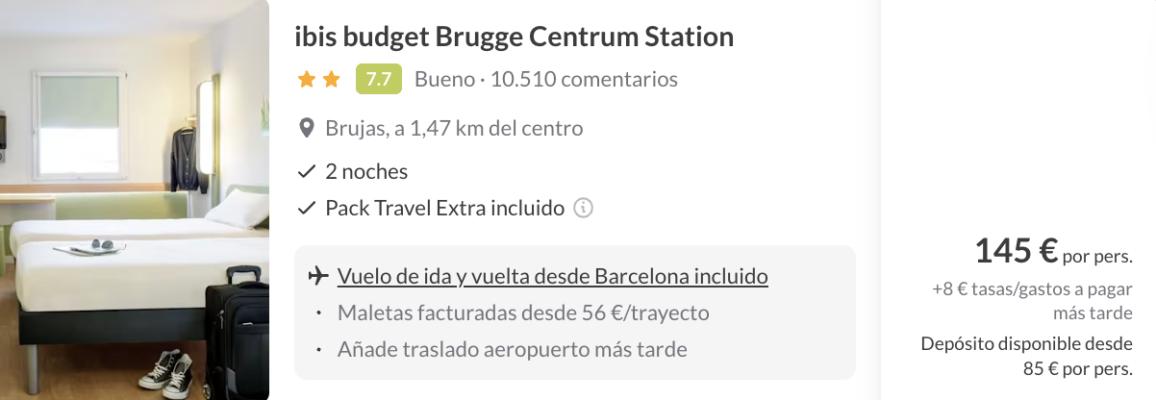This screenshot has width=1156, height=400.
Task: Click the map pin location icon
Action: click(307, 128)
